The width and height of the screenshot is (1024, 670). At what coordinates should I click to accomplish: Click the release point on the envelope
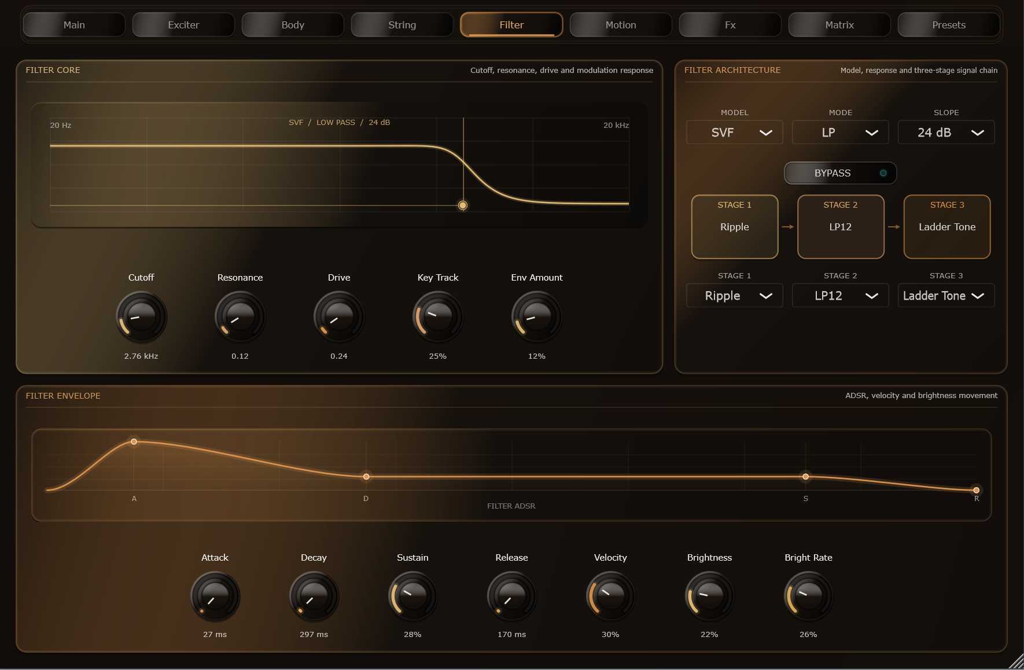(977, 490)
